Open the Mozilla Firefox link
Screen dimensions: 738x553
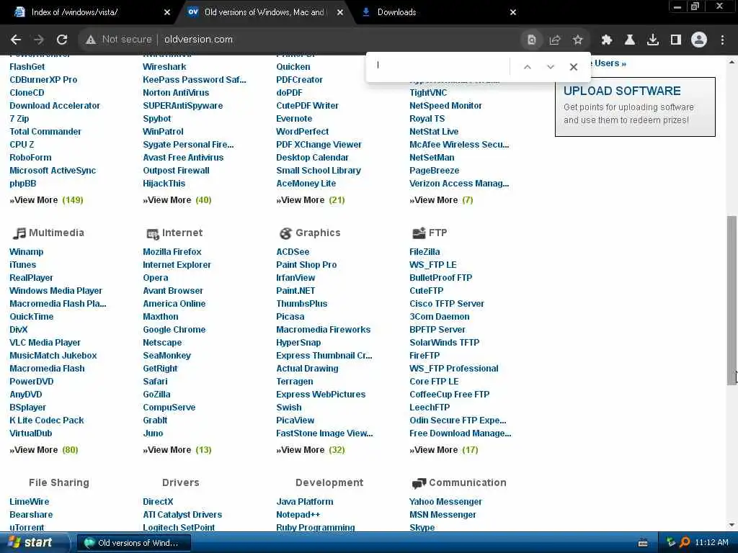point(172,252)
